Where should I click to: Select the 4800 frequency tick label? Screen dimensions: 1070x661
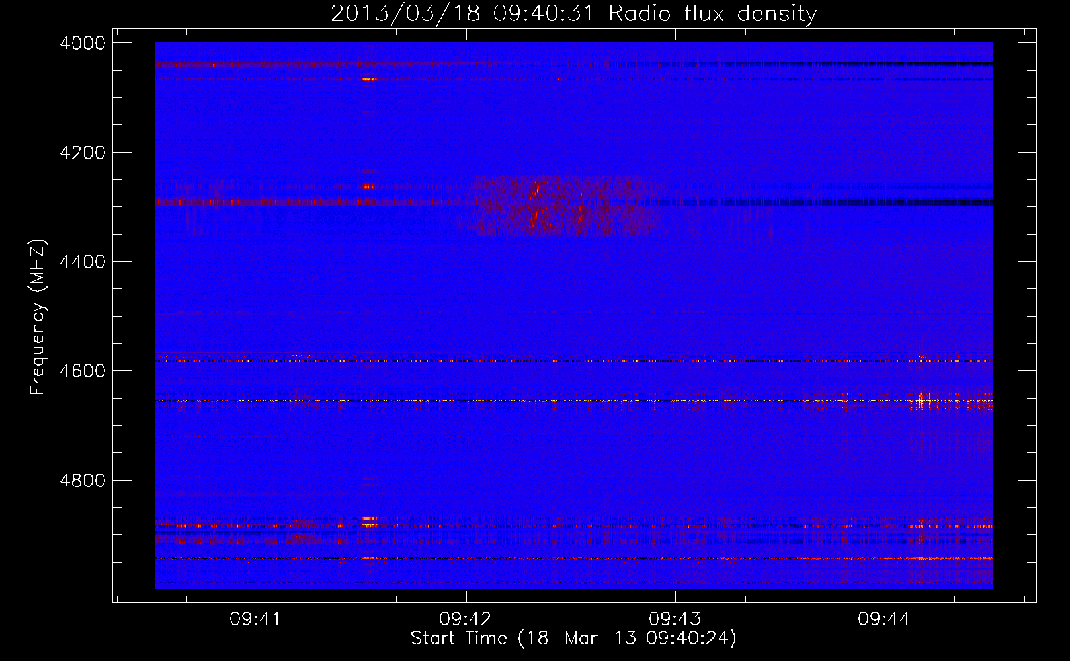pos(83,481)
